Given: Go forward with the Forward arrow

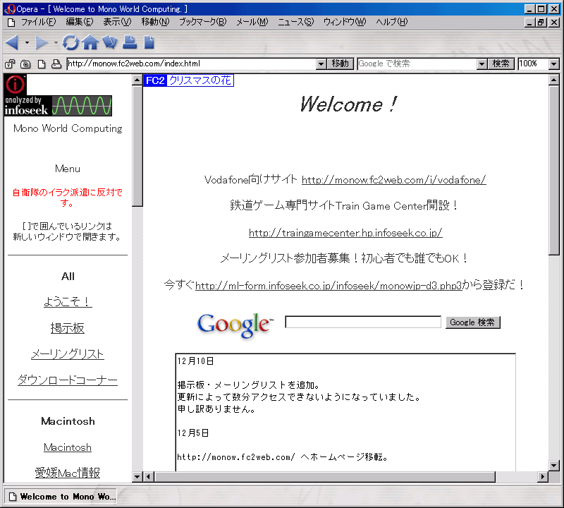Looking at the screenshot, I should click(x=42, y=42).
